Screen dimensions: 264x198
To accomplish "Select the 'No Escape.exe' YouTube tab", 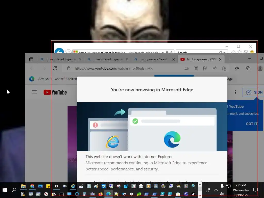I will 201,59.
